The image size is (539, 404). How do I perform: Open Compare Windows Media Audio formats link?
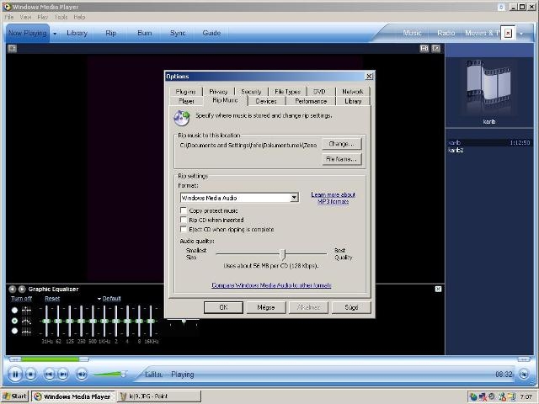click(x=271, y=285)
